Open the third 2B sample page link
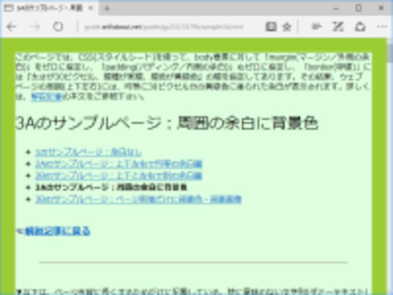 click(118, 176)
